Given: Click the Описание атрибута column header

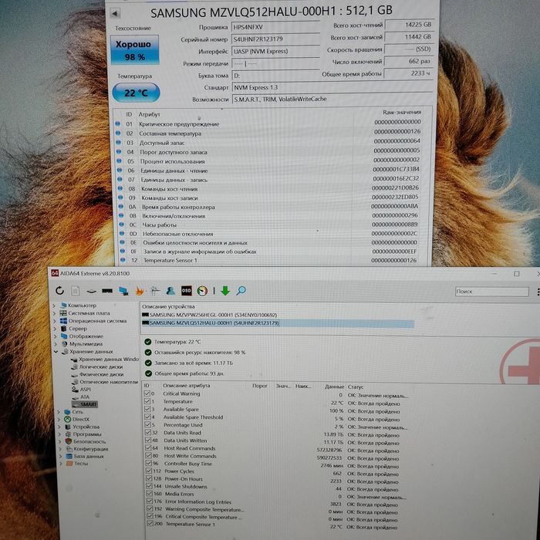Looking at the screenshot, I should (x=186, y=386).
